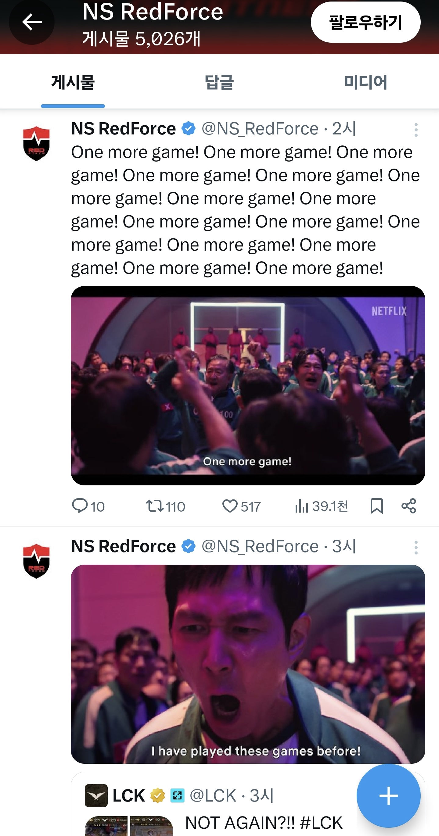Image resolution: width=439 pixels, height=836 pixels.
Task: Tap the back arrow icon
Action: click(32, 22)
